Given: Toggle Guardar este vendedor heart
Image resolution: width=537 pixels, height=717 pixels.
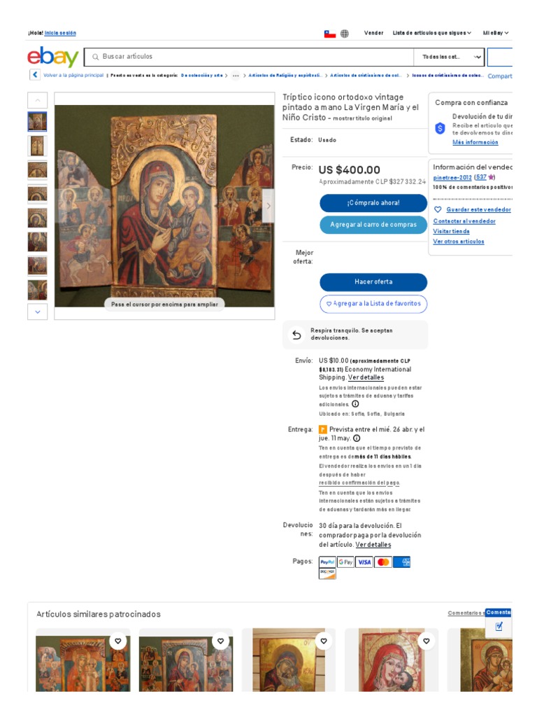Looking at the screenshot, I should point(438,209).
